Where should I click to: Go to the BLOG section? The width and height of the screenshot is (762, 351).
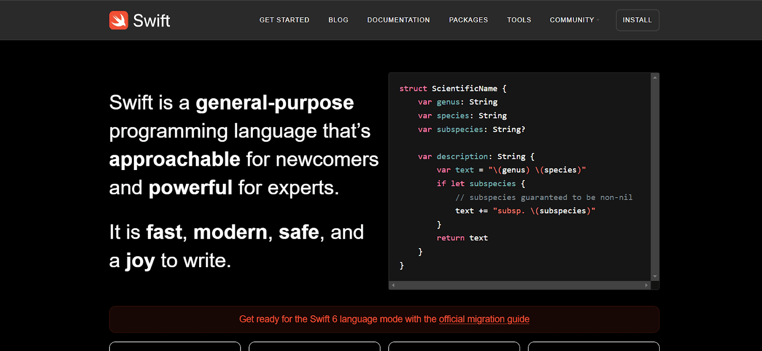[338, 20]
